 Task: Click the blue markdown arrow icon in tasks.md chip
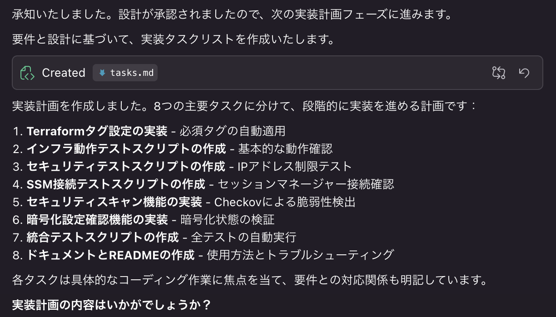click(102, 73)
